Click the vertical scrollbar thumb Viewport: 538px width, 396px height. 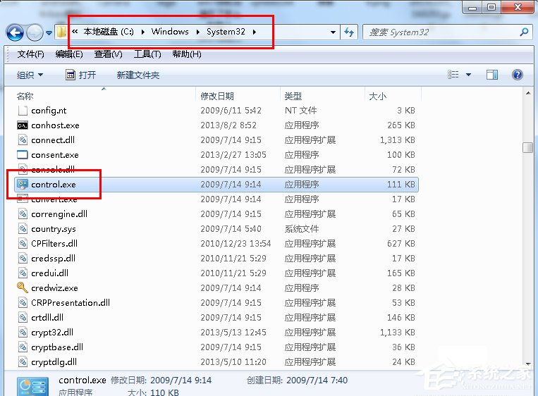coord(527,147)
